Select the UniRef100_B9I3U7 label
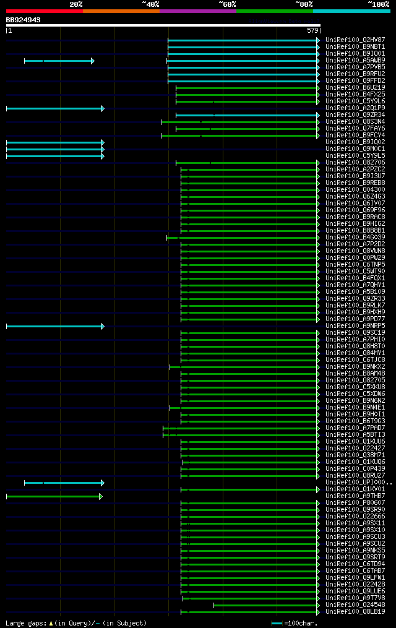 coord(355,176)
